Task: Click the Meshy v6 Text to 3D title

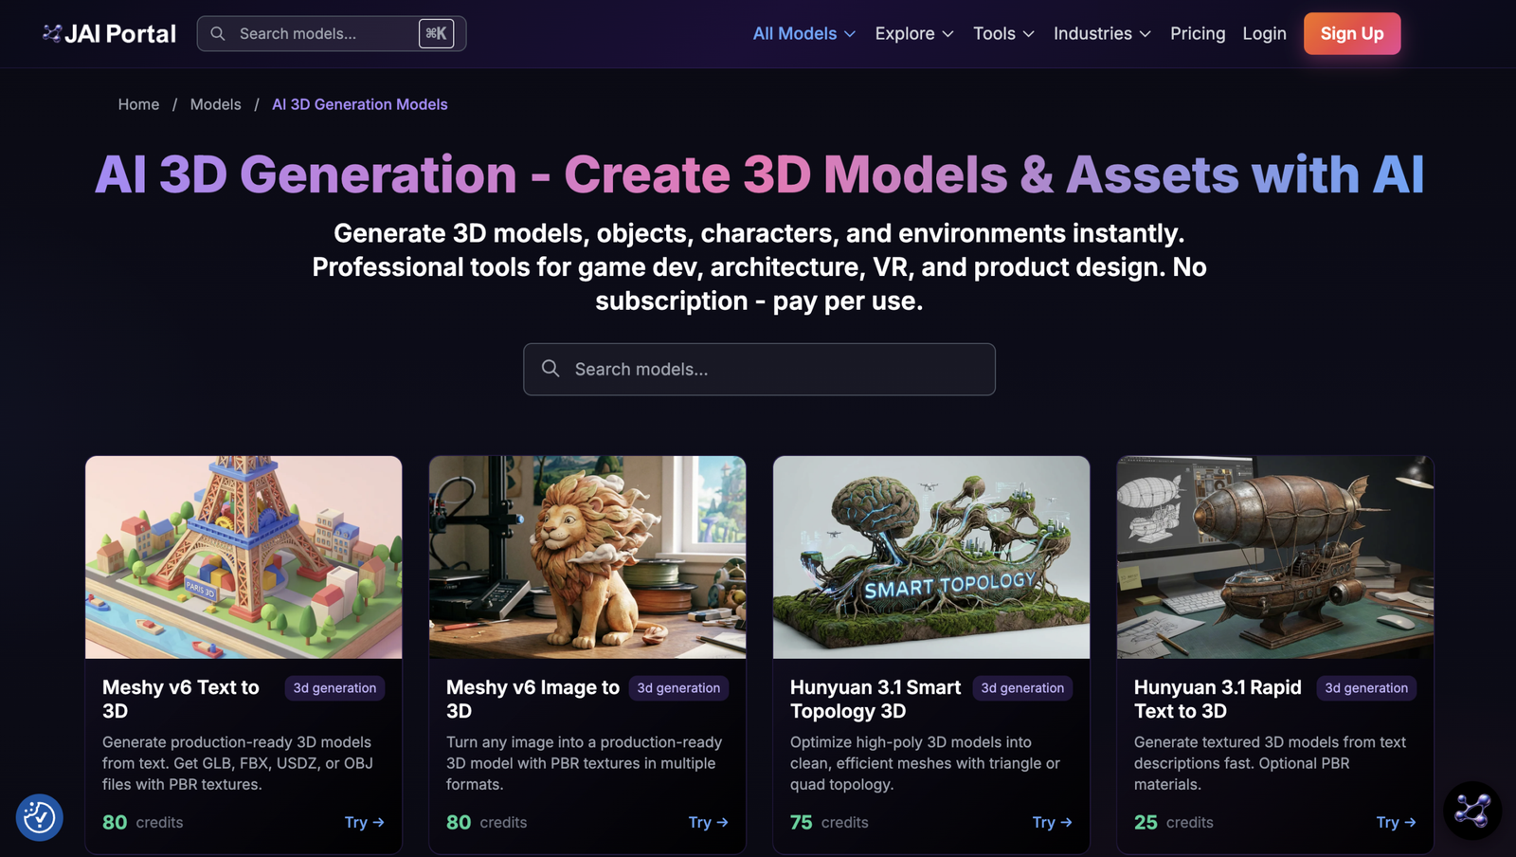Action: point(181,699)
